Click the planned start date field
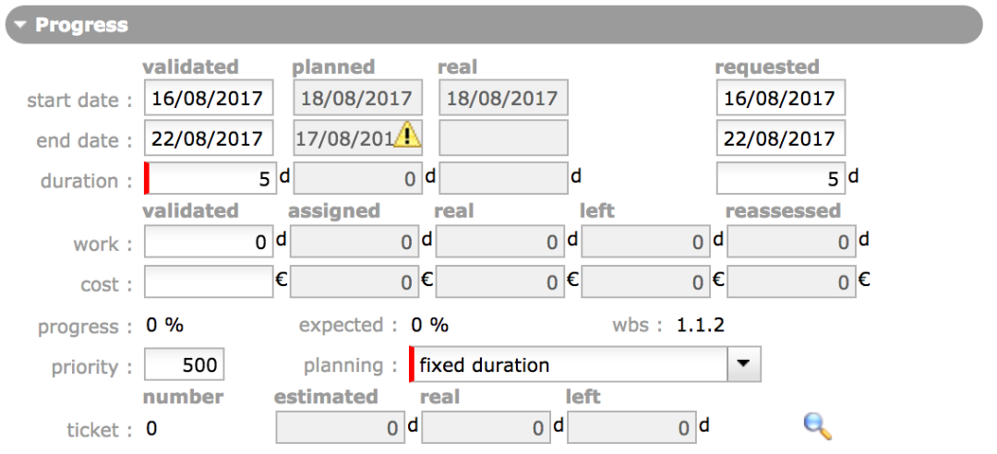This screenshot has width=997, height=454. pos(357,98)
